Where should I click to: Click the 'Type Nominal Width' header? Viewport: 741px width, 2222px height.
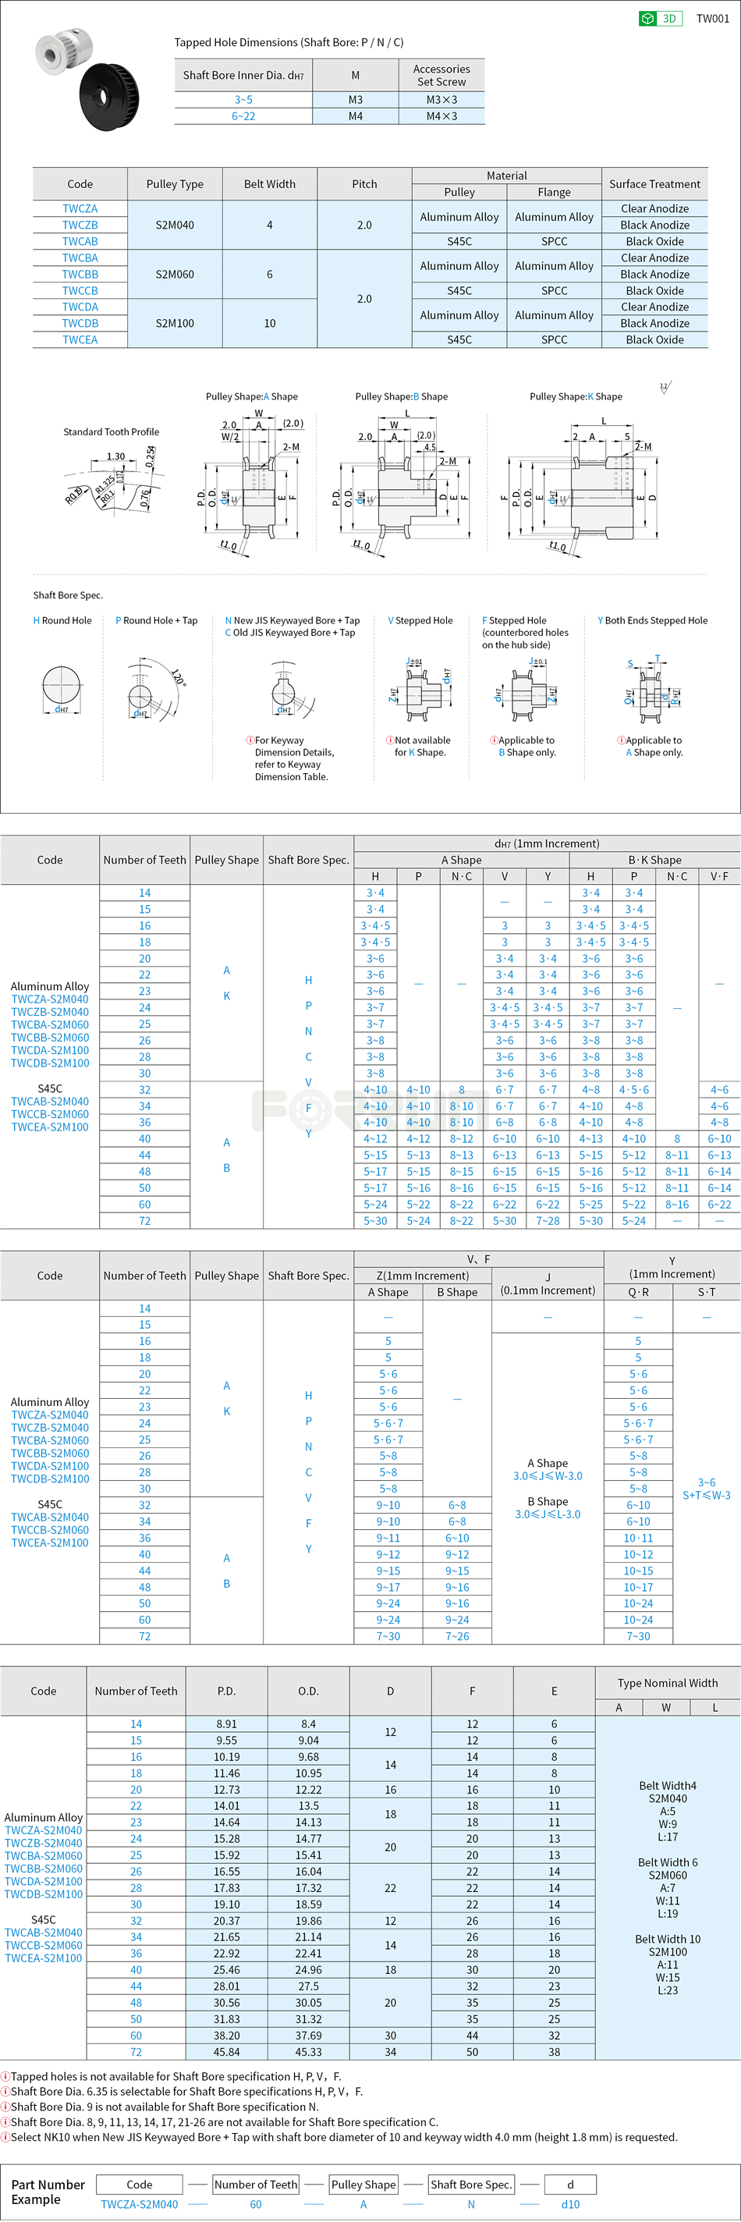(668, 1683)
